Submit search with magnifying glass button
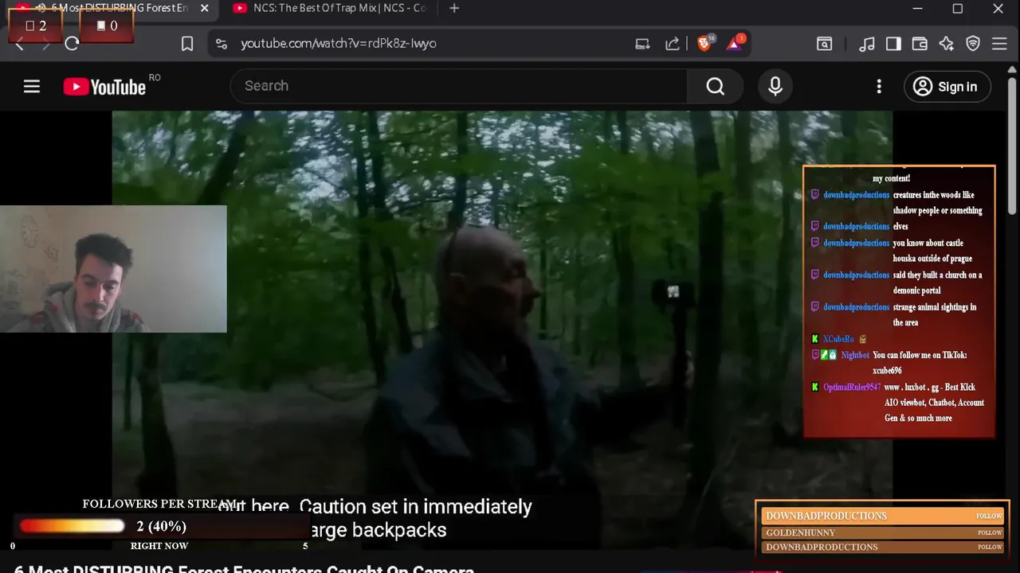The height and width of the screenshot is (573, 1020). click(x=716, y=86)
